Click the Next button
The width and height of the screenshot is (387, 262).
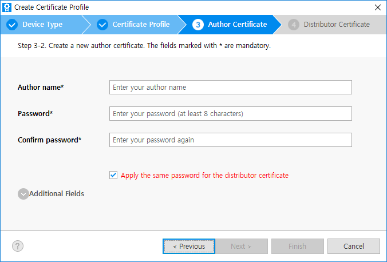(241, 247)
